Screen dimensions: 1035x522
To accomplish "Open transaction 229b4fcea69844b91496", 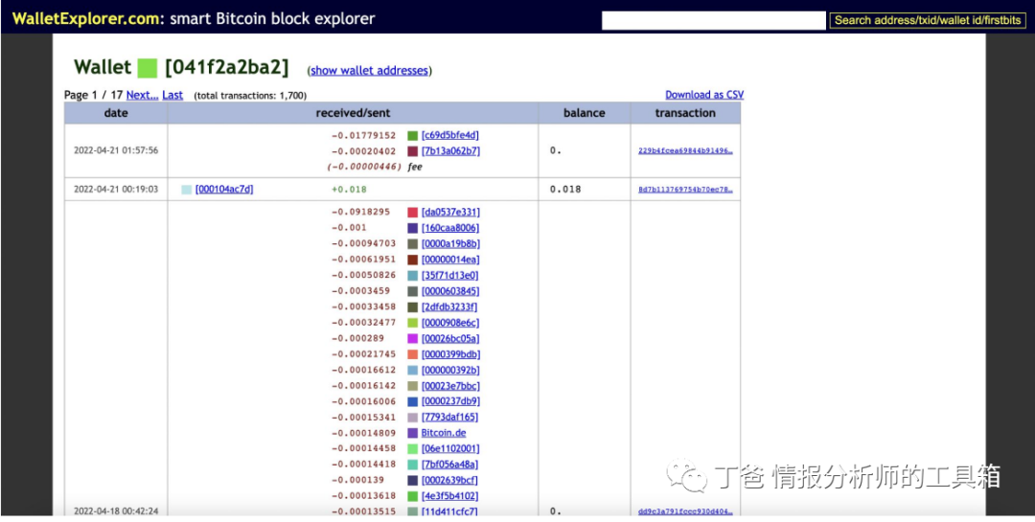I will [x=685, y=151].
